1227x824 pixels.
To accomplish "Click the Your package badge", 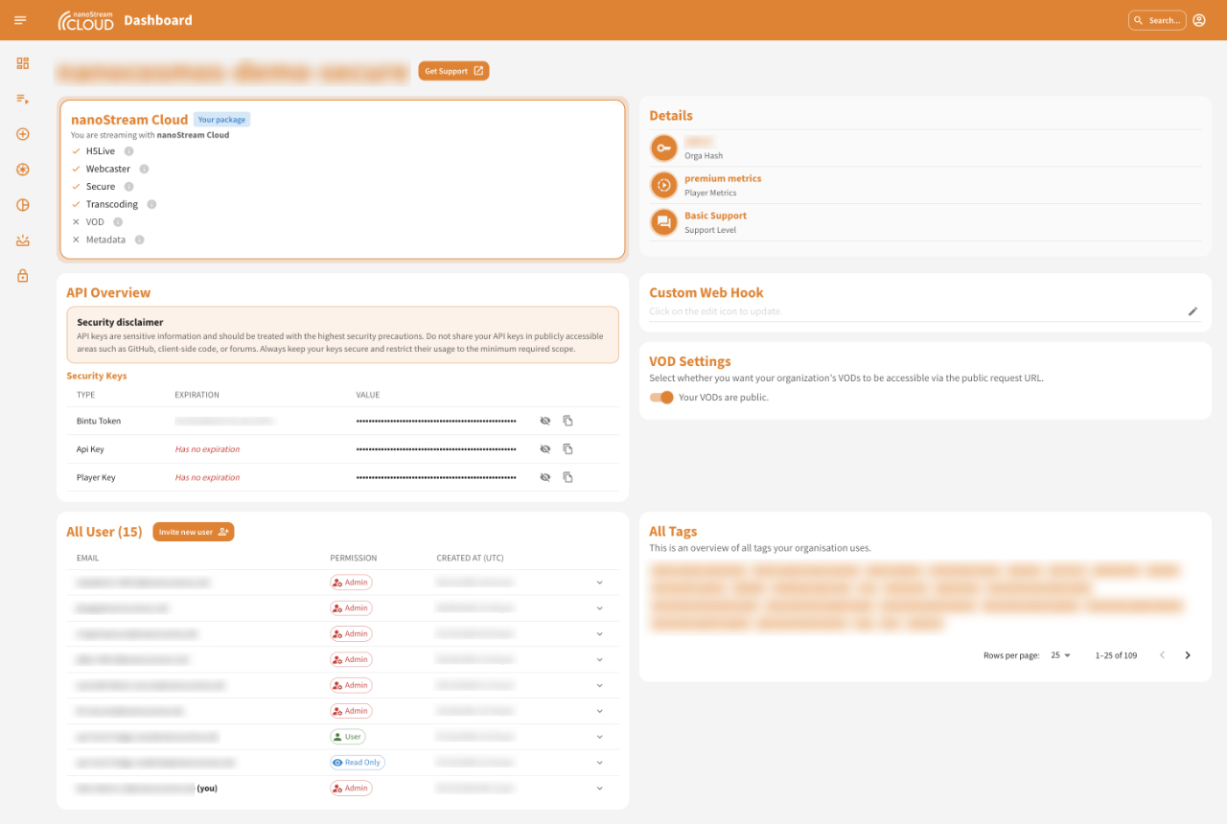I will coord(221,120).
